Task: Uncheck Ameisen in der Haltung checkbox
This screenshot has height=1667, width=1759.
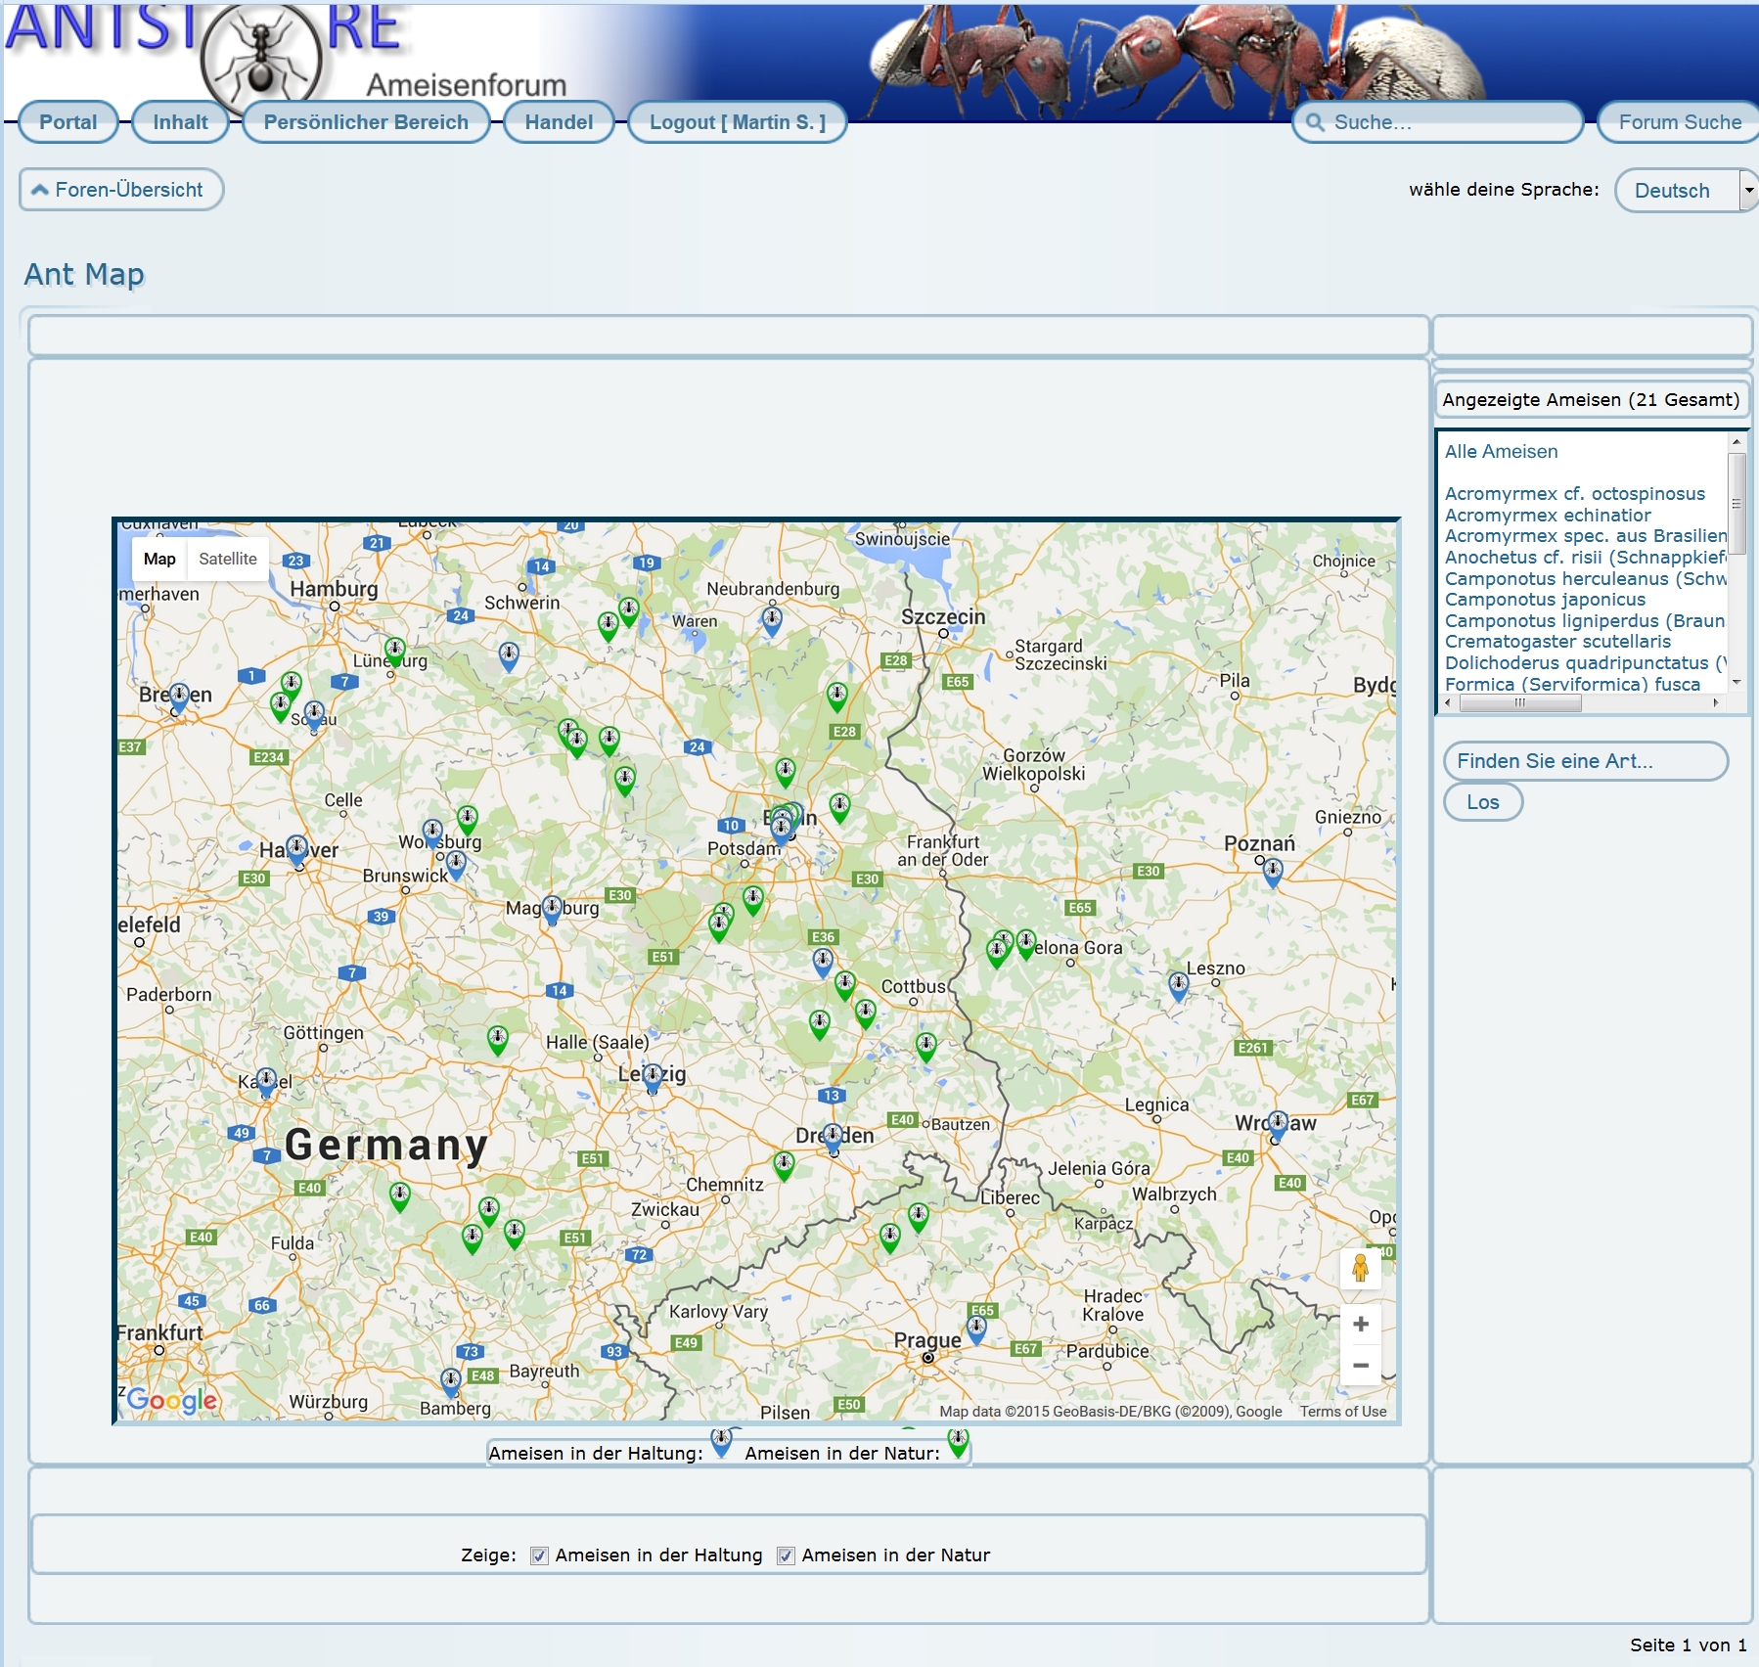Action: click(x=539, y=1555)
